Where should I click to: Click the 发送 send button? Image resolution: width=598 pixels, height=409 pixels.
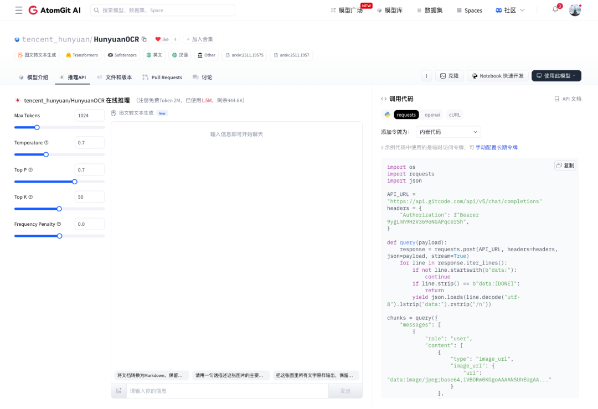345,391
